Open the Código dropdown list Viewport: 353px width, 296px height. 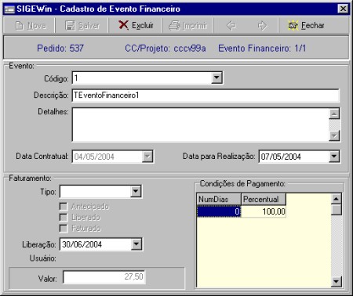[x=217, y=78]
